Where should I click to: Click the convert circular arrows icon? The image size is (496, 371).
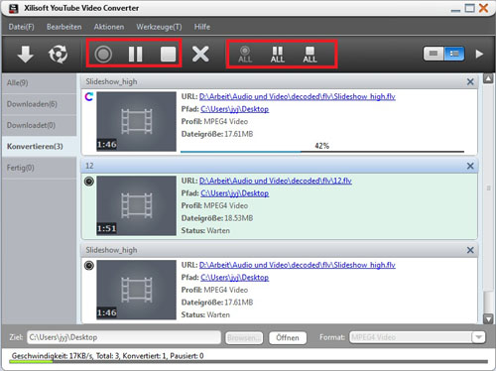click(58, 54)
